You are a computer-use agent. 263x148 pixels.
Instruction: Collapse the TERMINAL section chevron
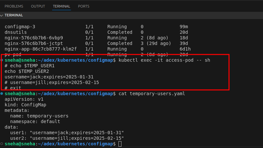(x=2, y=15)
